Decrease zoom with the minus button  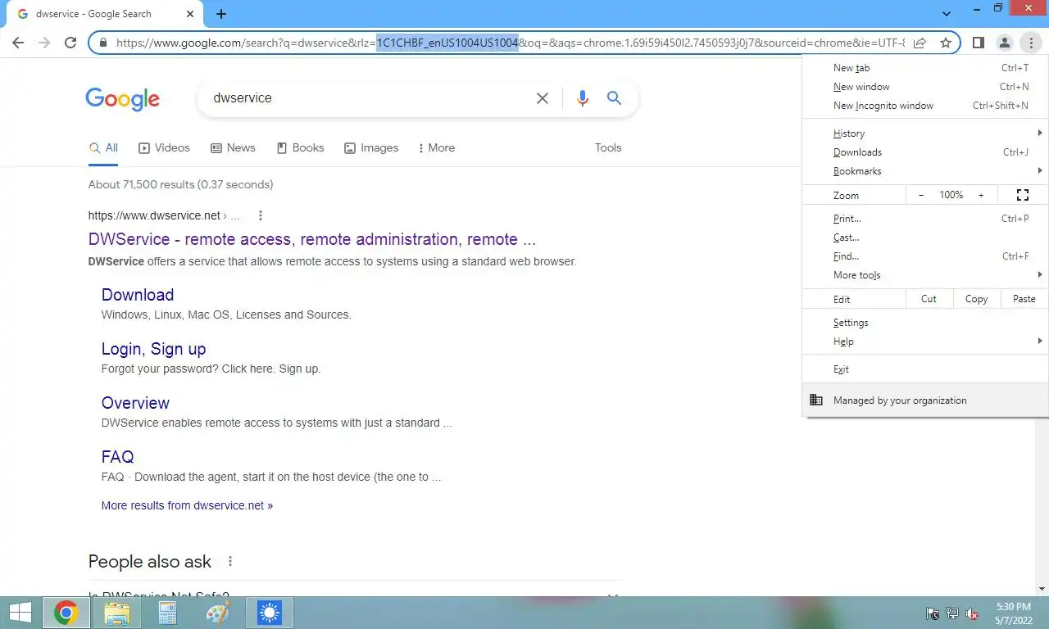tap(921, 195)
